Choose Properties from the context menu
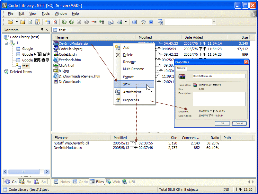Viewport: 258px width, 194px height. 134,100
